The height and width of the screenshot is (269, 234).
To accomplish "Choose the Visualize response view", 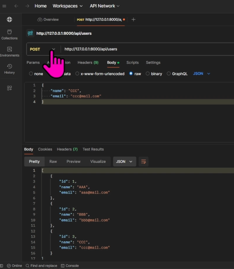I will click(x=98, y=161).
